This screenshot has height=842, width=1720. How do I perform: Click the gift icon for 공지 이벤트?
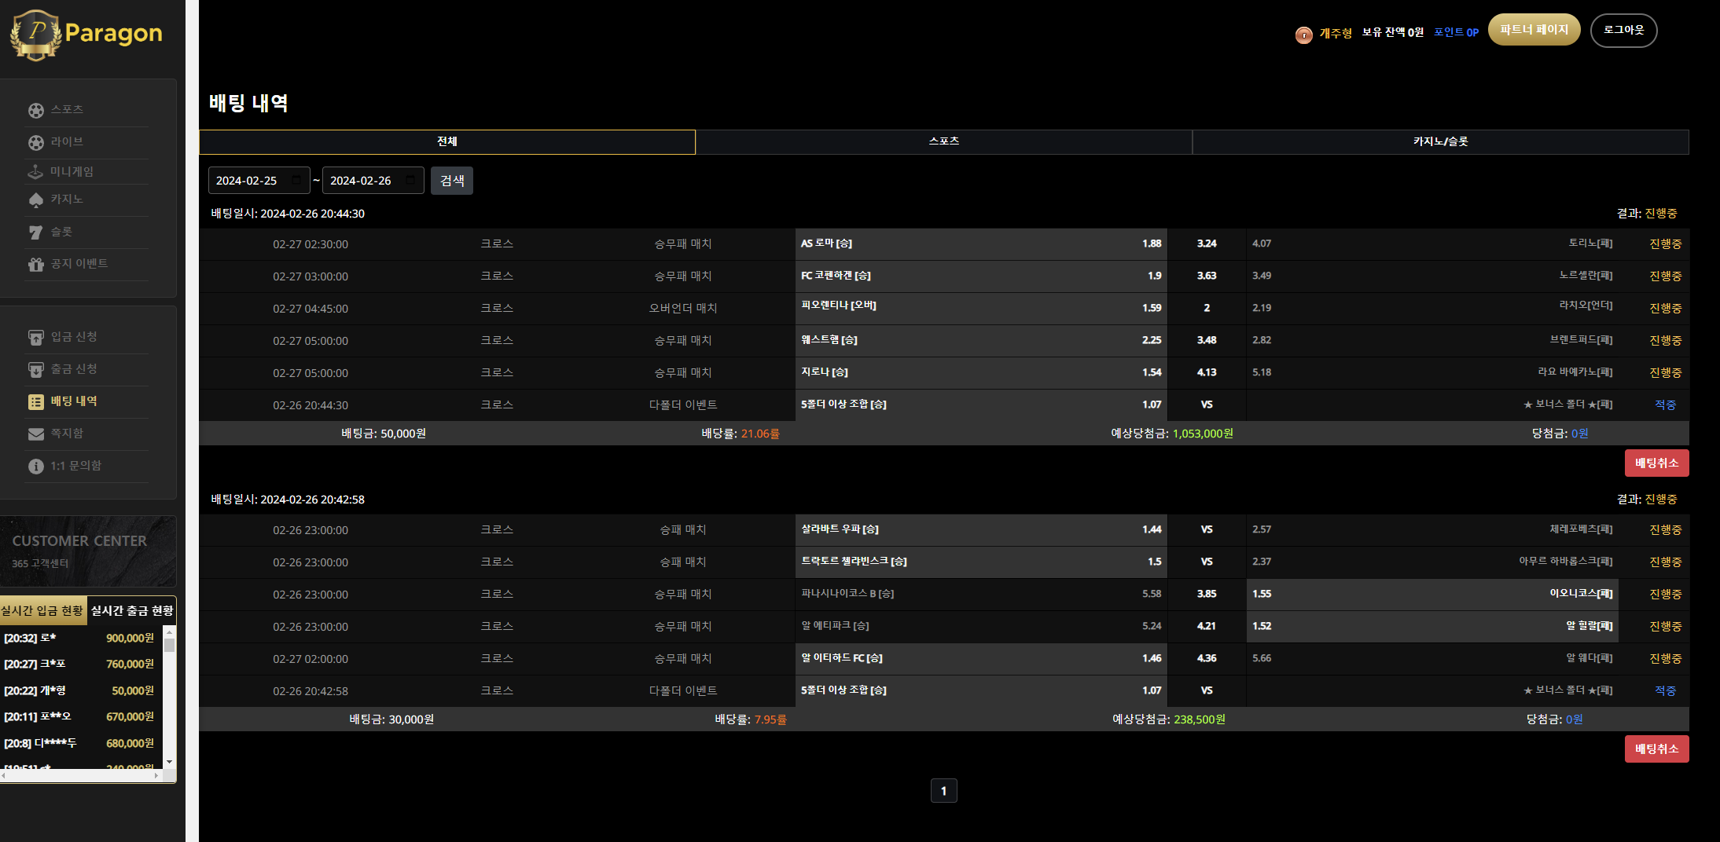(x=36, y=265)
